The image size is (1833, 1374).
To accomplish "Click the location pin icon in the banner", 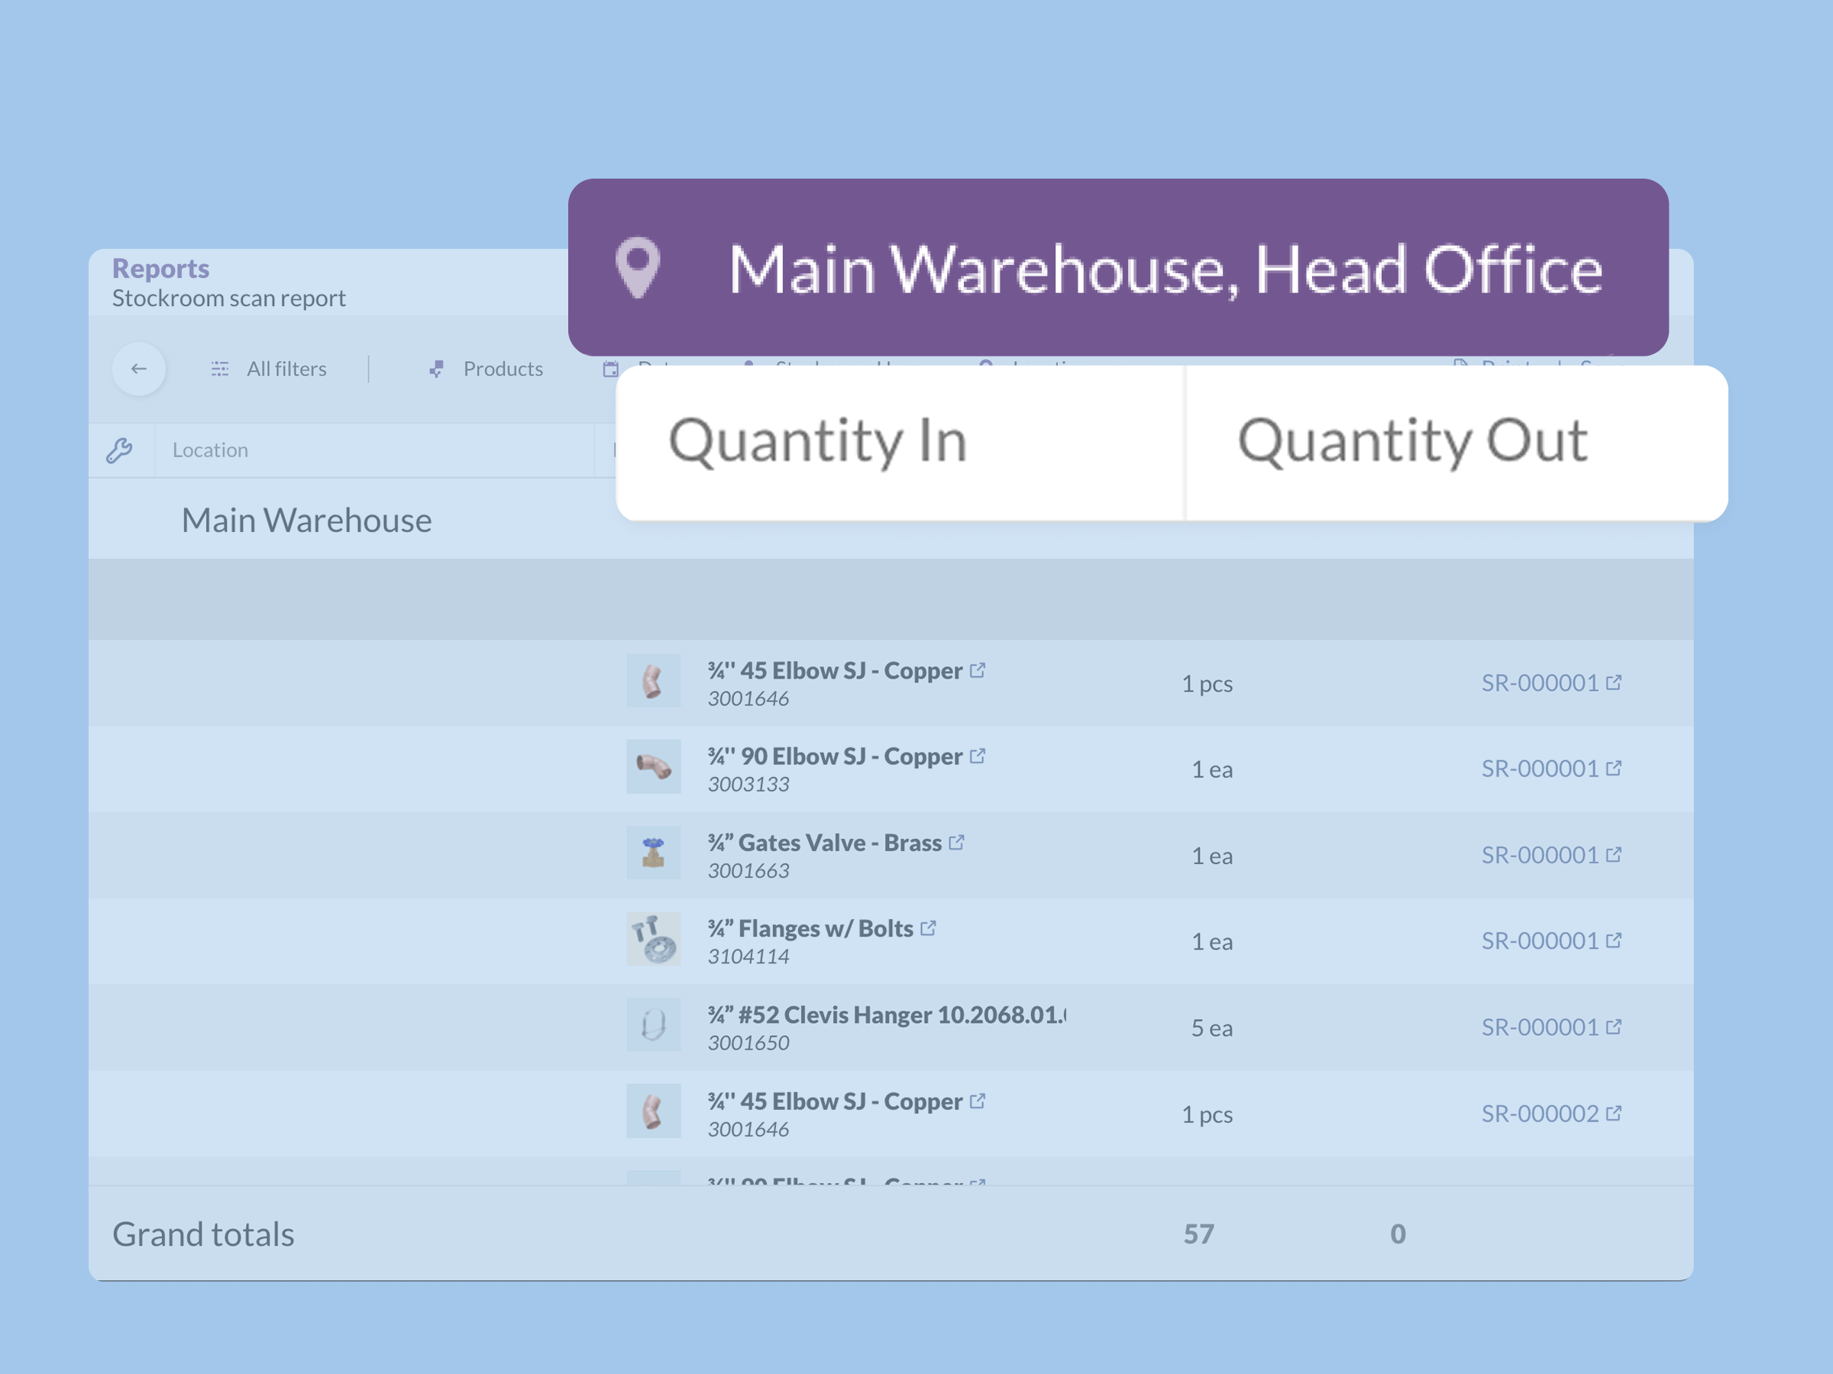I will coord(638,267).
